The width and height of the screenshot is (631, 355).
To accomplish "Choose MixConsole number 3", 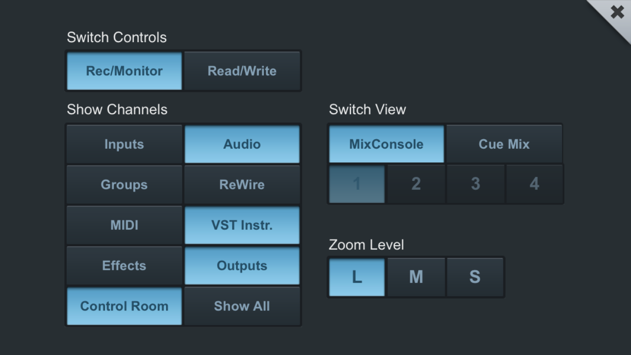I will point(475,184).
